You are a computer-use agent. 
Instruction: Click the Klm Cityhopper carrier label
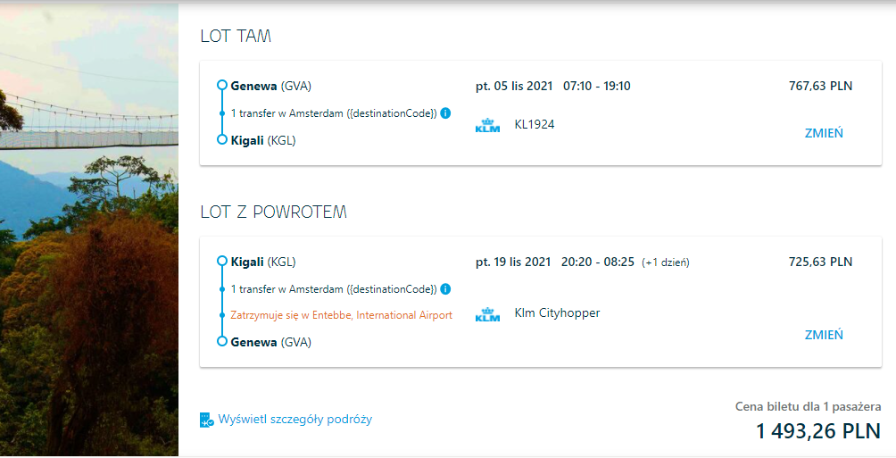pyautogui.click(x=557, y=313)
